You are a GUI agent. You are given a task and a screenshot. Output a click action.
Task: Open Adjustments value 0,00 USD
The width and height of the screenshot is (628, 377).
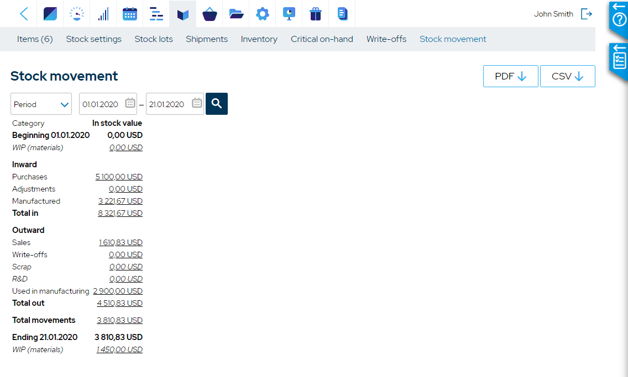[x=125, y=189]
